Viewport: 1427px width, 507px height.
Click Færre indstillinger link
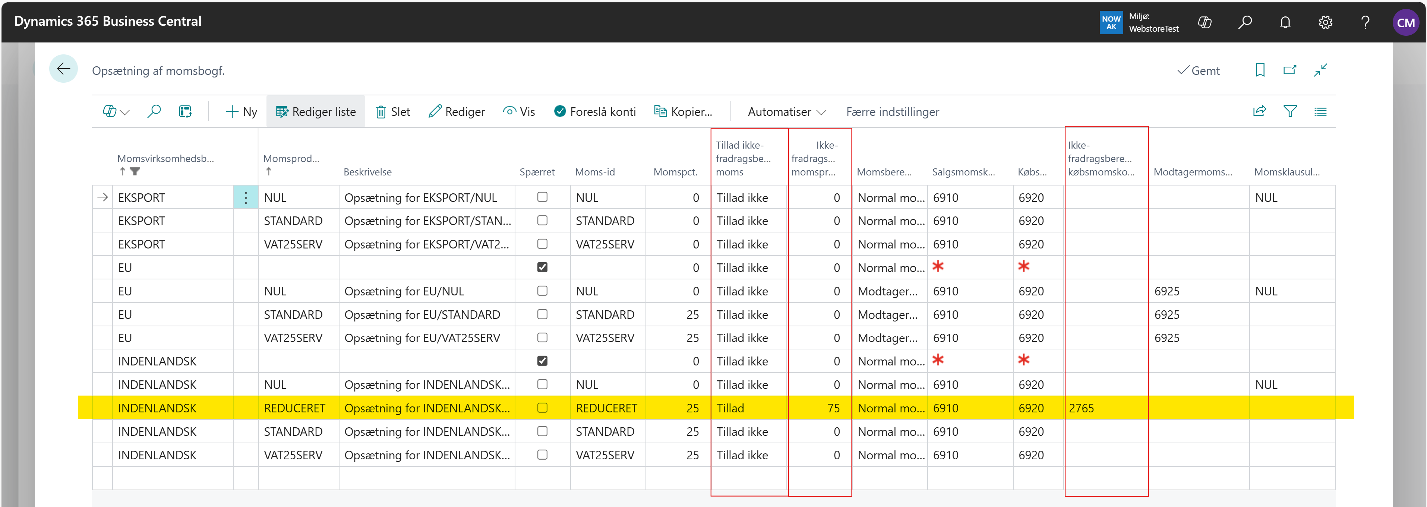[893, 112]
